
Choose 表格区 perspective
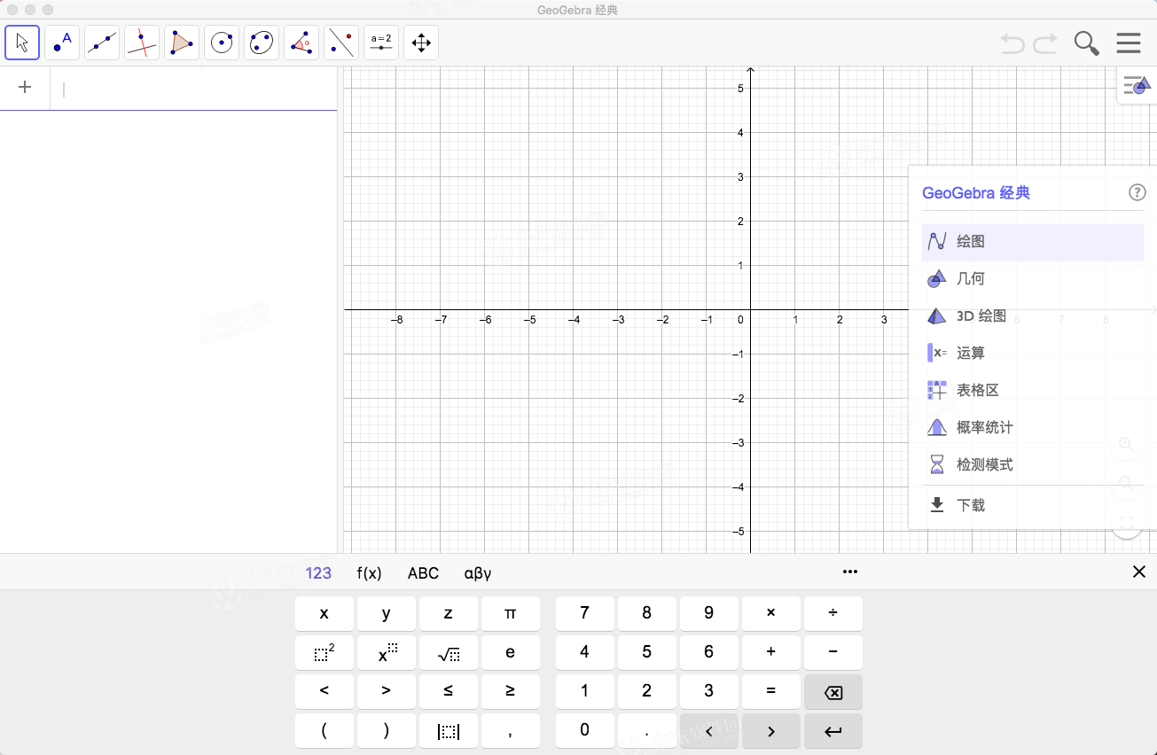tap(1033, 391)
